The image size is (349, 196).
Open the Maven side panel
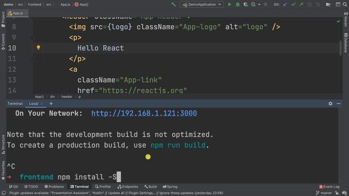click(x=346, y=20)
